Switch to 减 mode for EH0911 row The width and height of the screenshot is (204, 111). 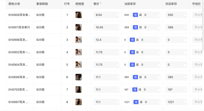tap(140, 27)
